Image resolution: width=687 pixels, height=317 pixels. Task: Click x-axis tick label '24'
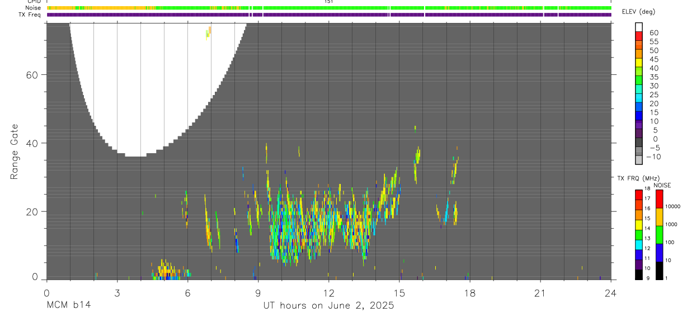611,294
